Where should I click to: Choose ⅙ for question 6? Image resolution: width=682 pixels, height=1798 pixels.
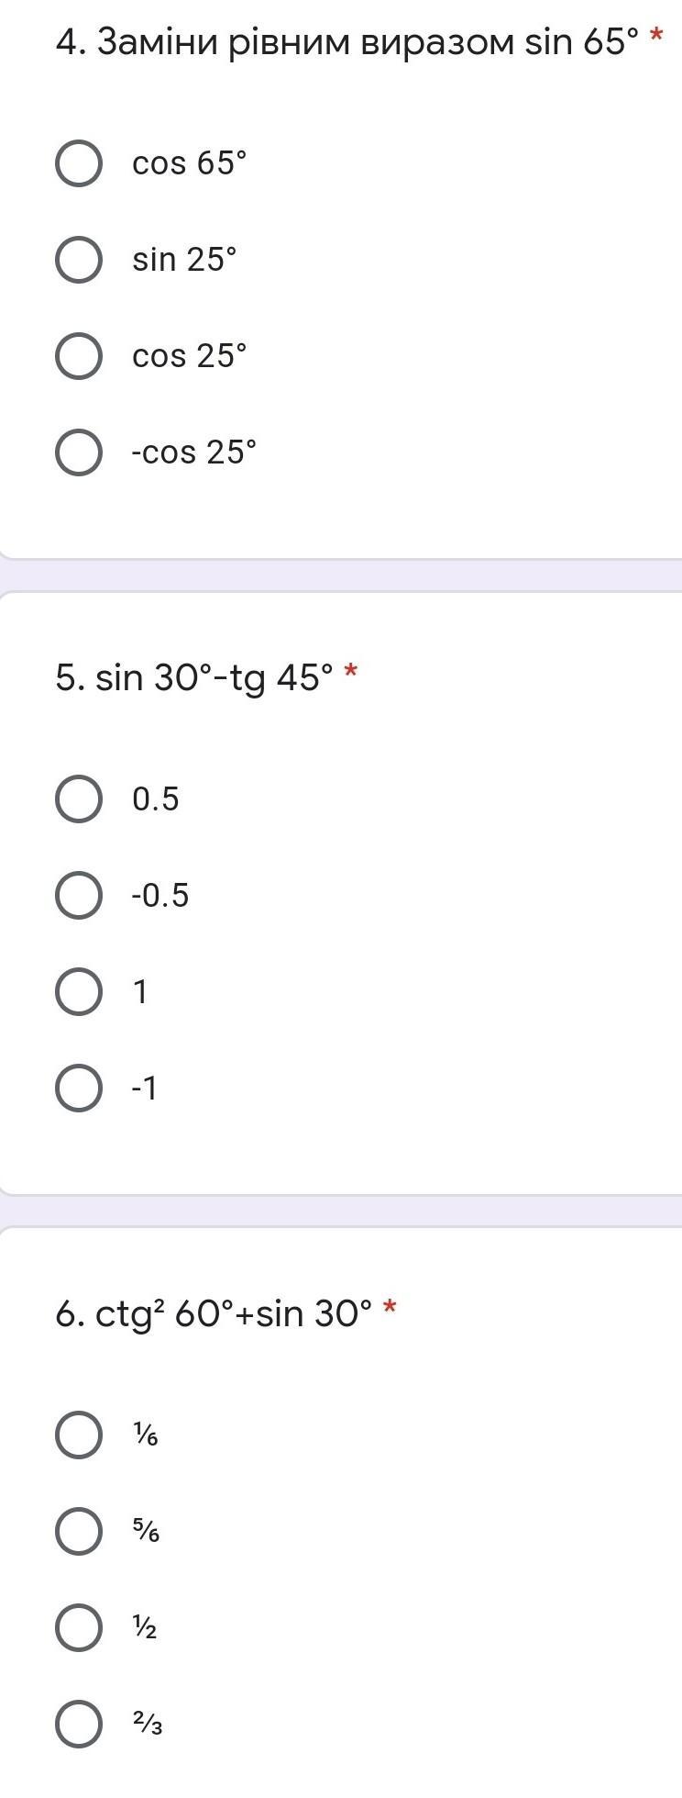pos(79,1435)
